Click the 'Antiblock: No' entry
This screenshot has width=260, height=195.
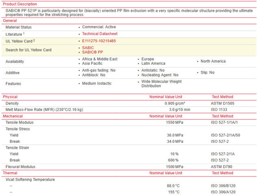(94, 75)
